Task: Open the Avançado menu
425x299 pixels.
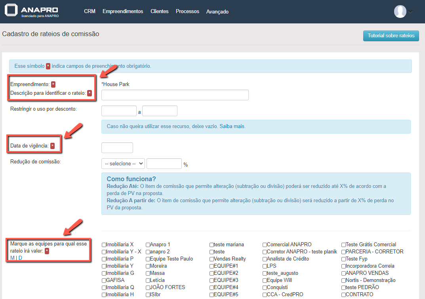Action: (217, 11)
